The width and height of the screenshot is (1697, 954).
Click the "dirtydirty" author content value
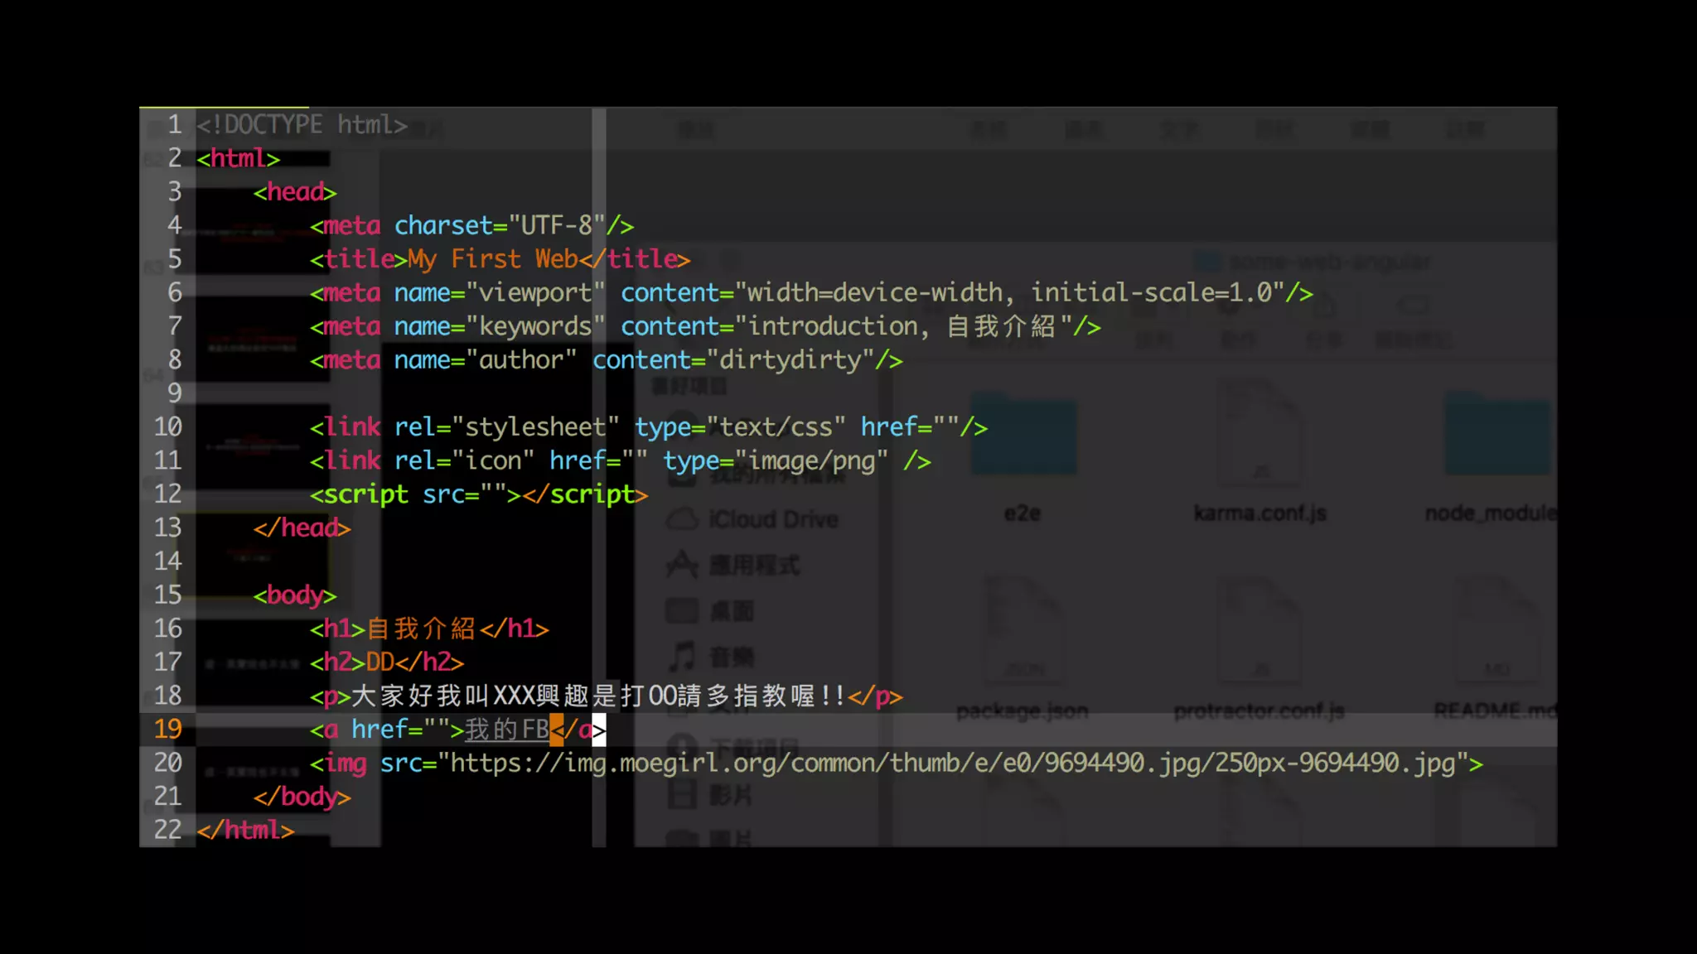coord(790,360)
